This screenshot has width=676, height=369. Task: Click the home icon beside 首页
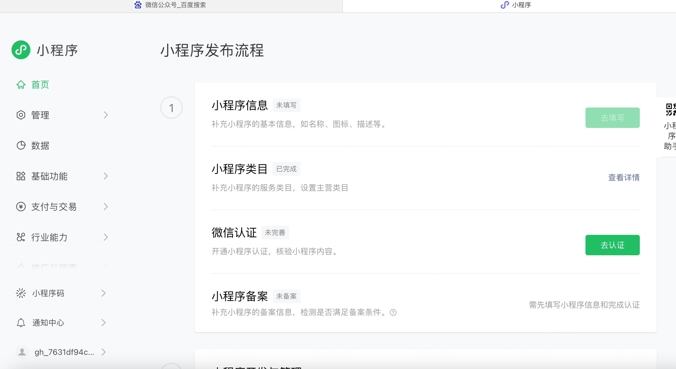21,85
